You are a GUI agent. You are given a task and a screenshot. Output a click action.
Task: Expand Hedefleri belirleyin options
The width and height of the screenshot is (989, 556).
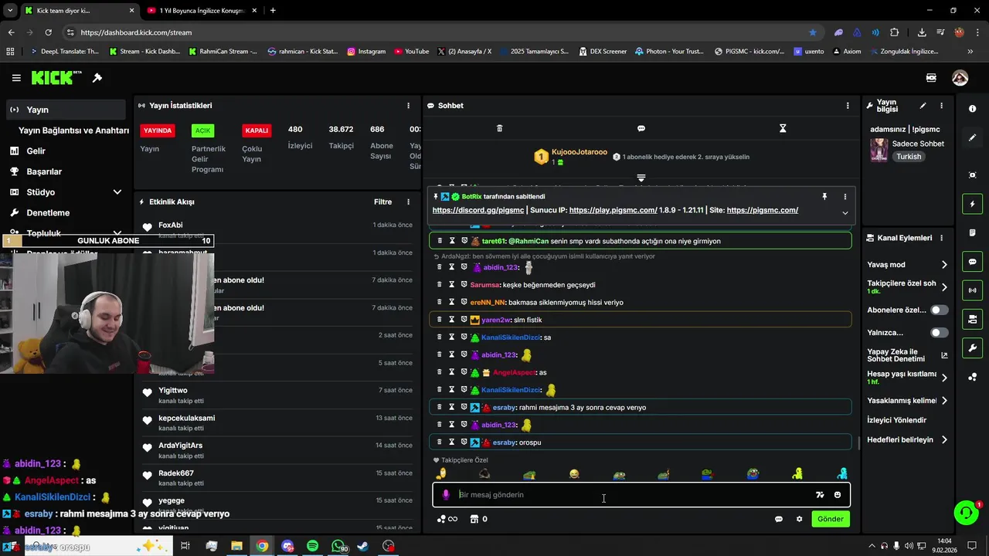[944, 440]
